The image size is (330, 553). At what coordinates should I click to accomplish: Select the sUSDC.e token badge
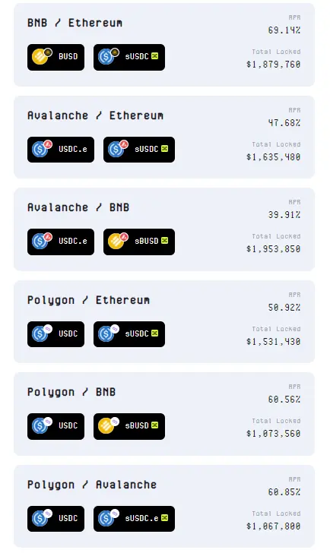point(134,519)
